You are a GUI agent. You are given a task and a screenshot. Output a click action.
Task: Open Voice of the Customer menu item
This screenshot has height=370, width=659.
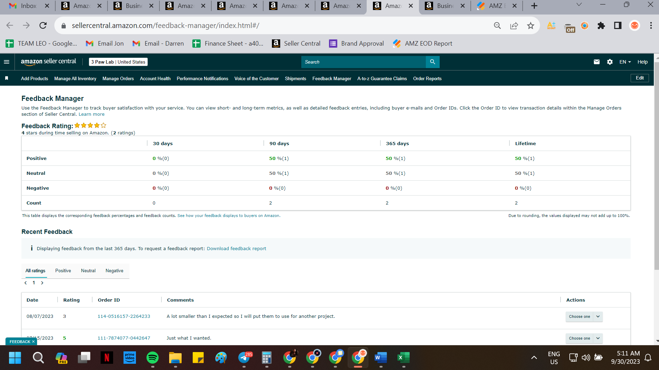(x=257, y=78)
